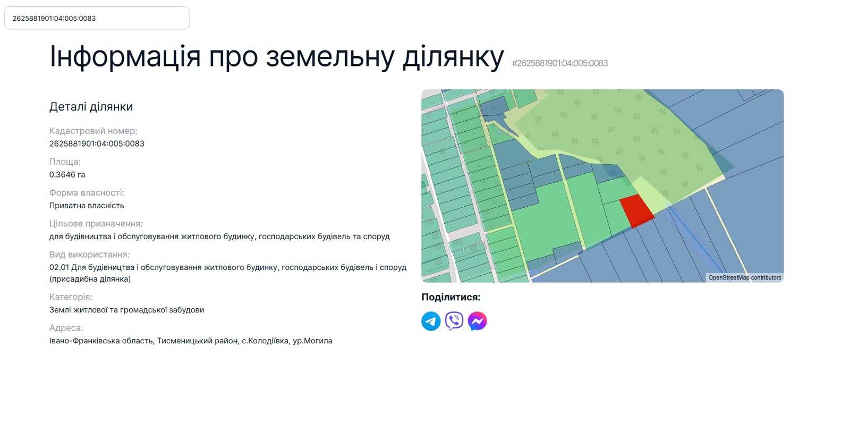The image size is (850, 440).
Task: Click the 'Категорія:' label
Action: 71,297
